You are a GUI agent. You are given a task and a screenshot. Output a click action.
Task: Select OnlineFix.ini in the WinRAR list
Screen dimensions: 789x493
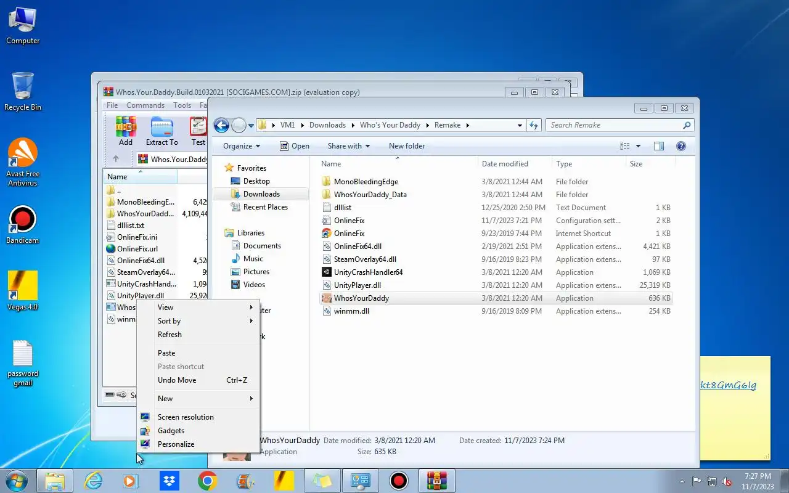point(137,237)
